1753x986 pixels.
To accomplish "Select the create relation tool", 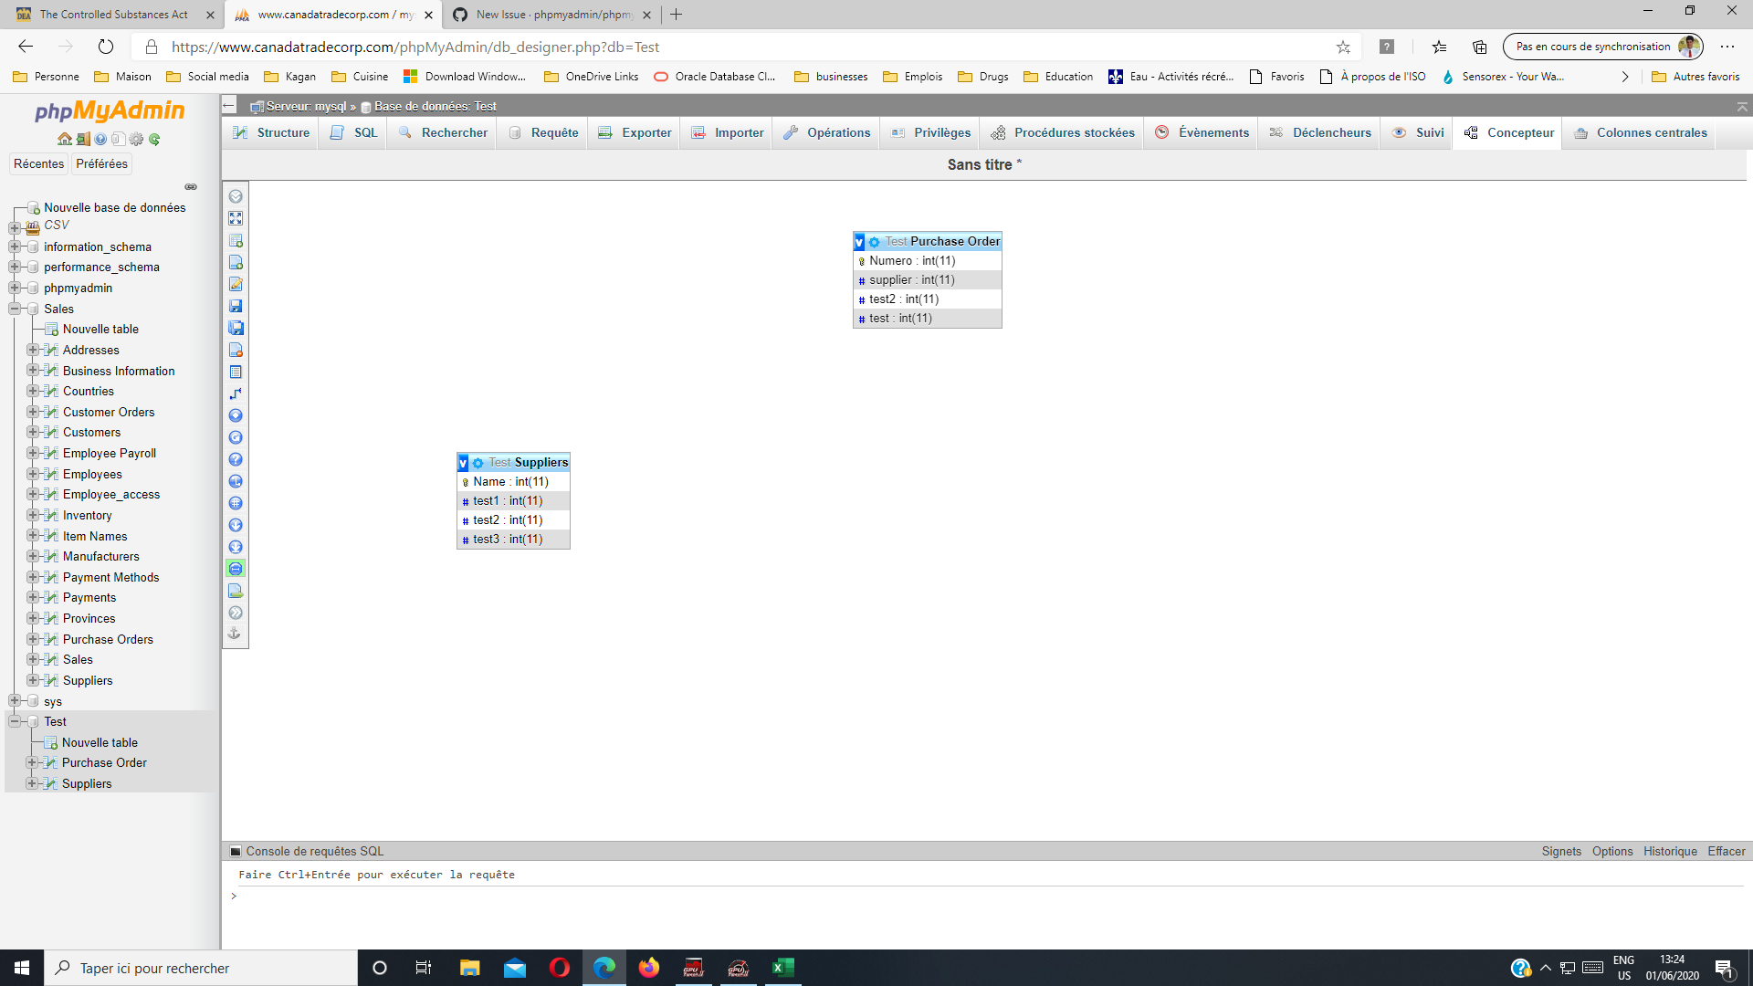I will (x=236, y=414).
